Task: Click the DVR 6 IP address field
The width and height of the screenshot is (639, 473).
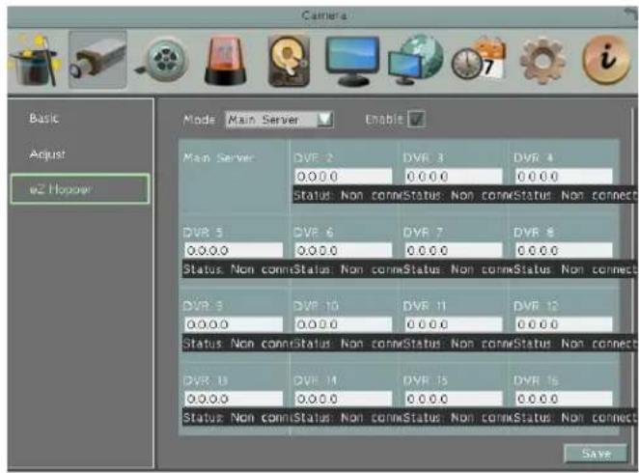Action: coord(343,250)
